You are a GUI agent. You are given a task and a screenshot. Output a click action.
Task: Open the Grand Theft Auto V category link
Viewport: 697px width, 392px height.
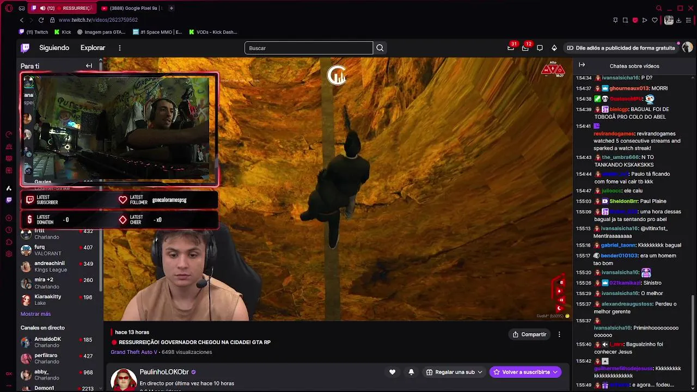[134, 352]
